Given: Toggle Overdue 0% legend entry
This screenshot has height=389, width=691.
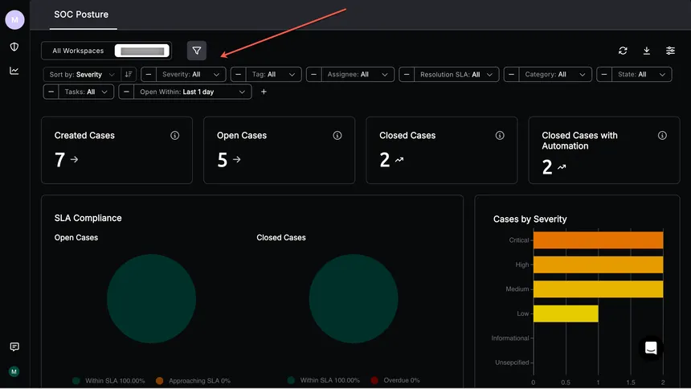Looking at the screenshot, I should point(395,380).
